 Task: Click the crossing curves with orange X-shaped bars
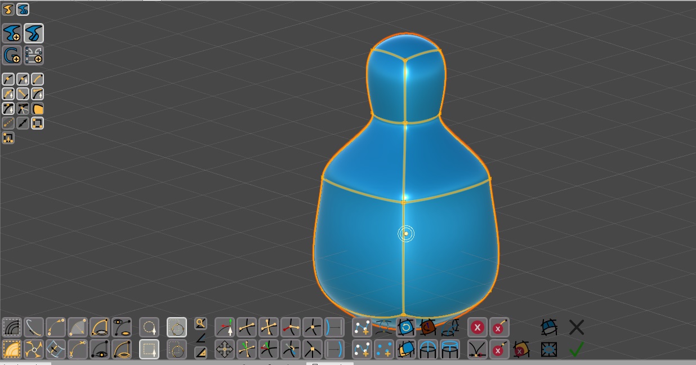click(x=268, y=327)
